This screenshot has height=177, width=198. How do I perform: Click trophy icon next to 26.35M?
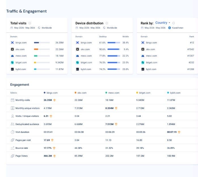click(x=54, y=100)
